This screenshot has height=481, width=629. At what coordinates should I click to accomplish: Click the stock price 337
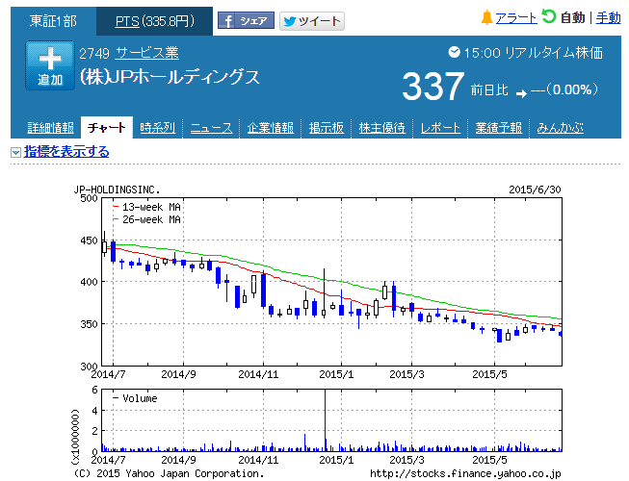tap(433, 87)
